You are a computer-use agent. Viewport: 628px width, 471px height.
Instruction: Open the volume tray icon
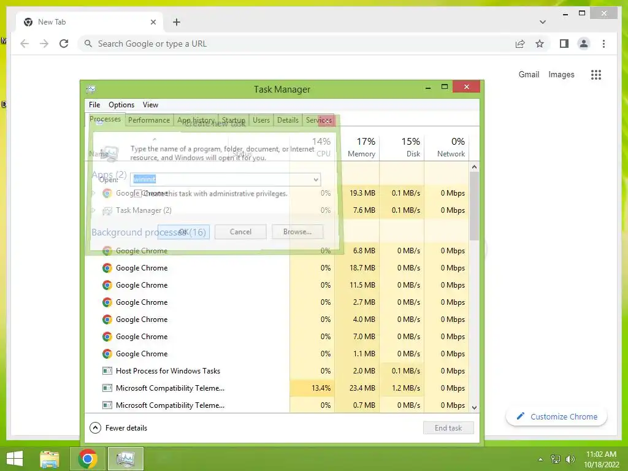tap(570, 459)
